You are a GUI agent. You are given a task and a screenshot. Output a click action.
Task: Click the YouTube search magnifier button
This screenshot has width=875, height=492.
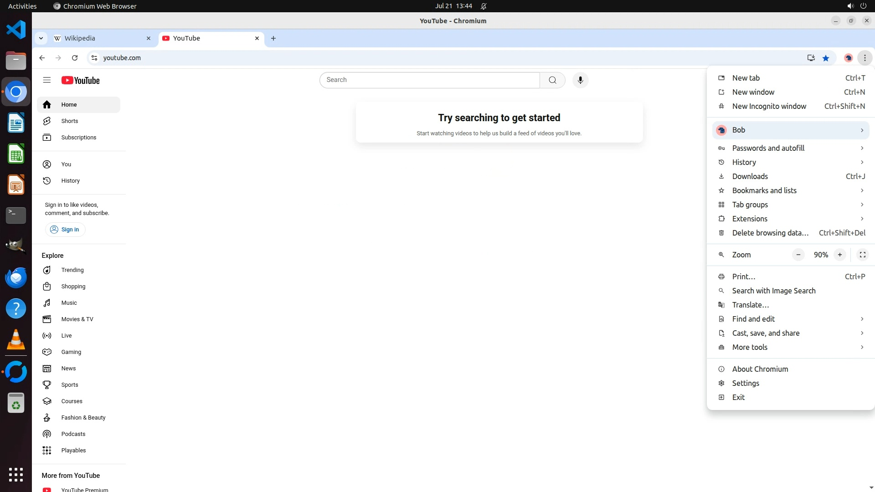[x=552, y=80]
